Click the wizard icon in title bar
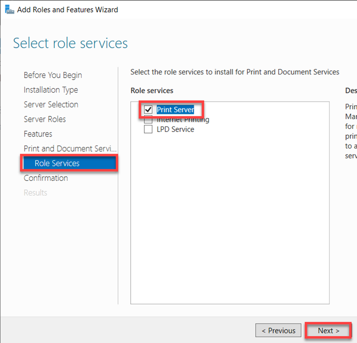 [x=8, y=9]
